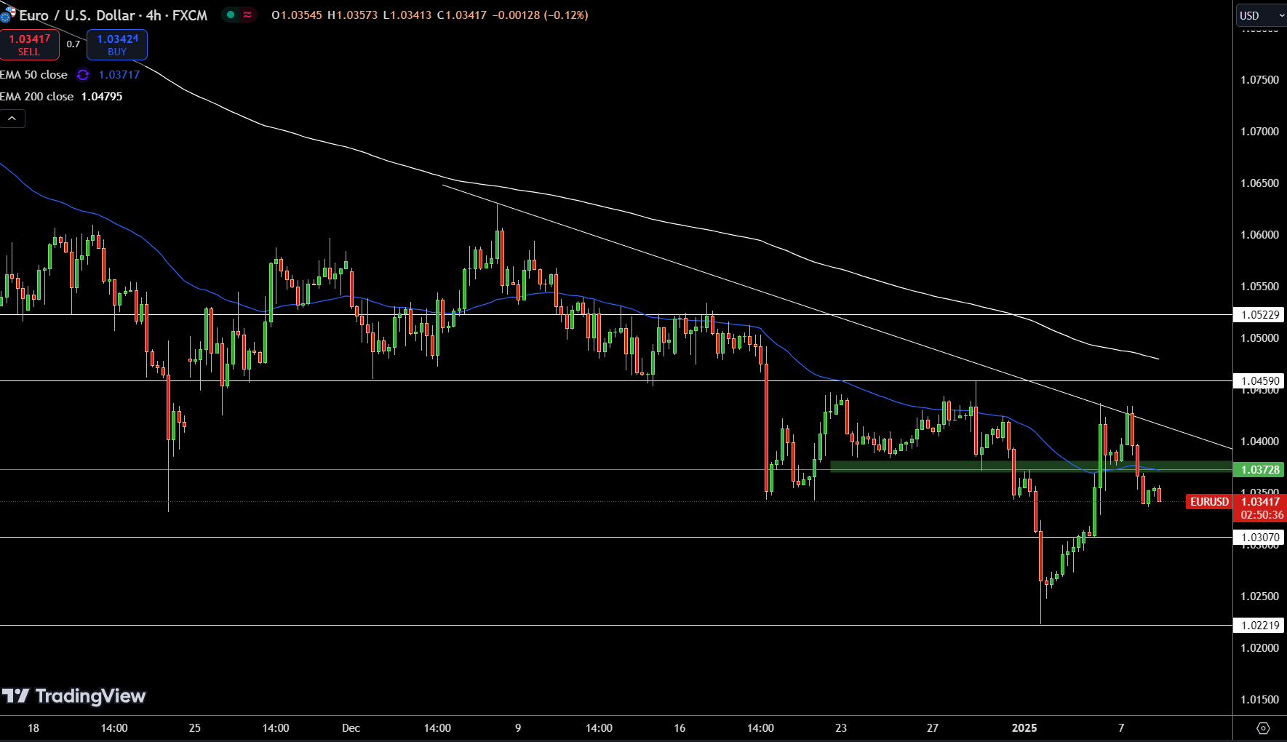Image resolution: width=1287 pixels, height=742 pixels.
Task: Open chart settings gear icon
Action: tap(1263, 728)
